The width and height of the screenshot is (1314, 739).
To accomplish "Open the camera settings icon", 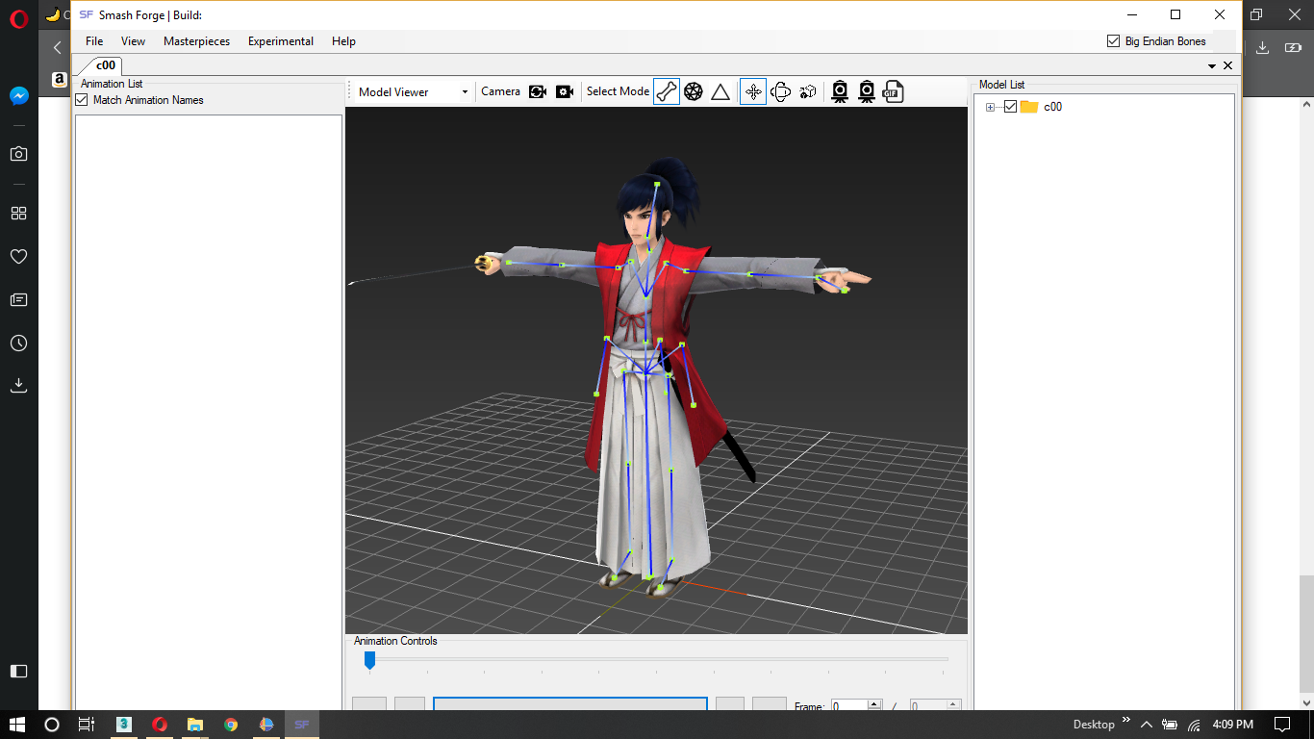I will (x=564, y=90).
